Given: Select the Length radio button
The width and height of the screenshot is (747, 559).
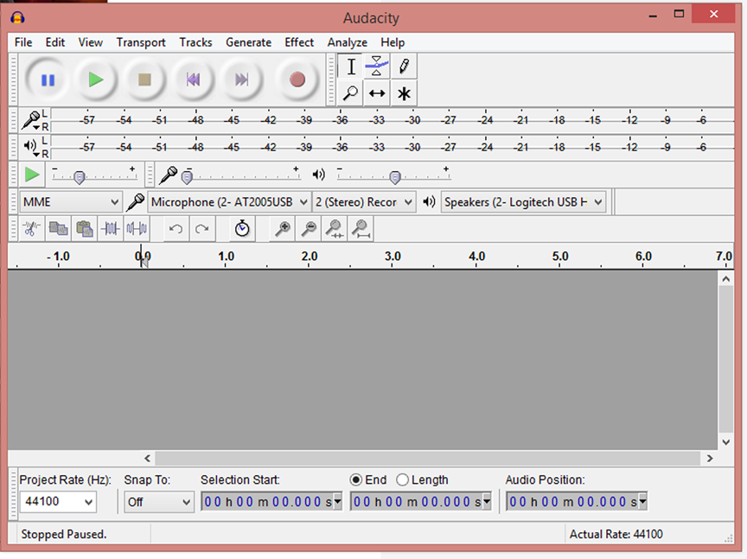Looking at the screenshot, I should click(403, 480).
